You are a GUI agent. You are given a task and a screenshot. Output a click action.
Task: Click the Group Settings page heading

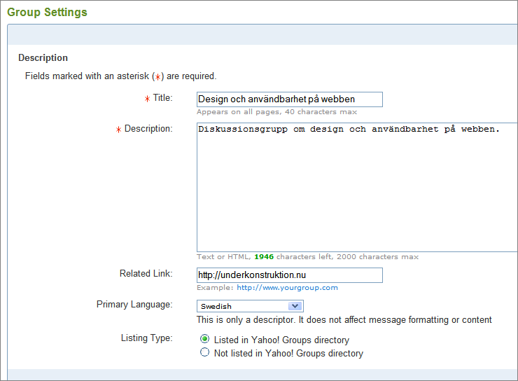point(47,12)
